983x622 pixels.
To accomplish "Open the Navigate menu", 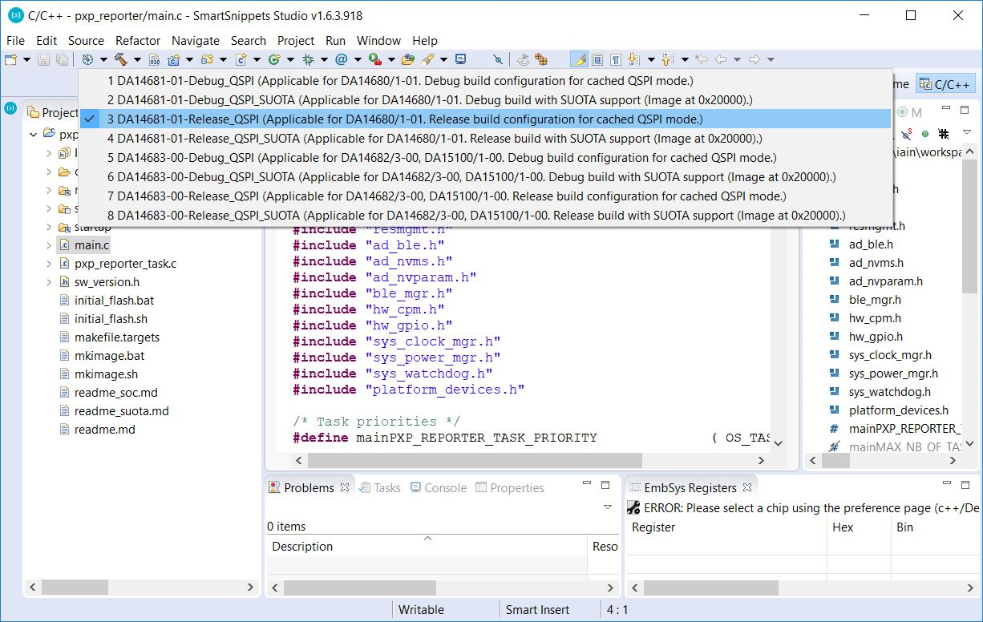I will click(x=196, y=40).
